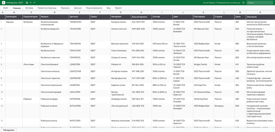Select price cell 560
Image resolution: width=275 pixels, height=132 pixels.
(x=240, y=111)
